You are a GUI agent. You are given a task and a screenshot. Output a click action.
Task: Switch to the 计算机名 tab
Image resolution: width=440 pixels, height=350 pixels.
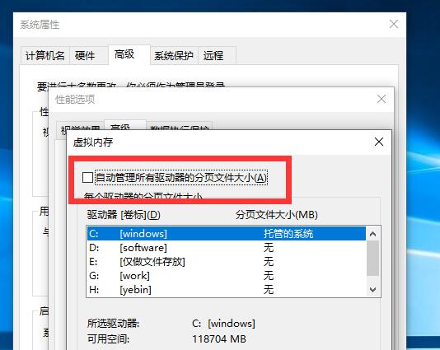pyautogui.click(x=45, y=55)
